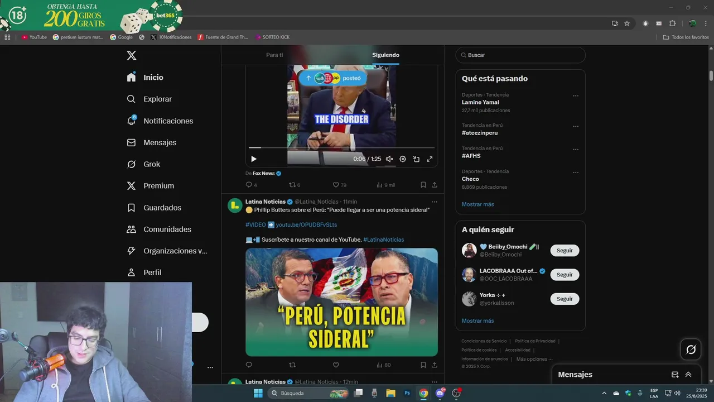The image size is (714, 402).
Task: Click the Fox News source link
Action: 267,174
